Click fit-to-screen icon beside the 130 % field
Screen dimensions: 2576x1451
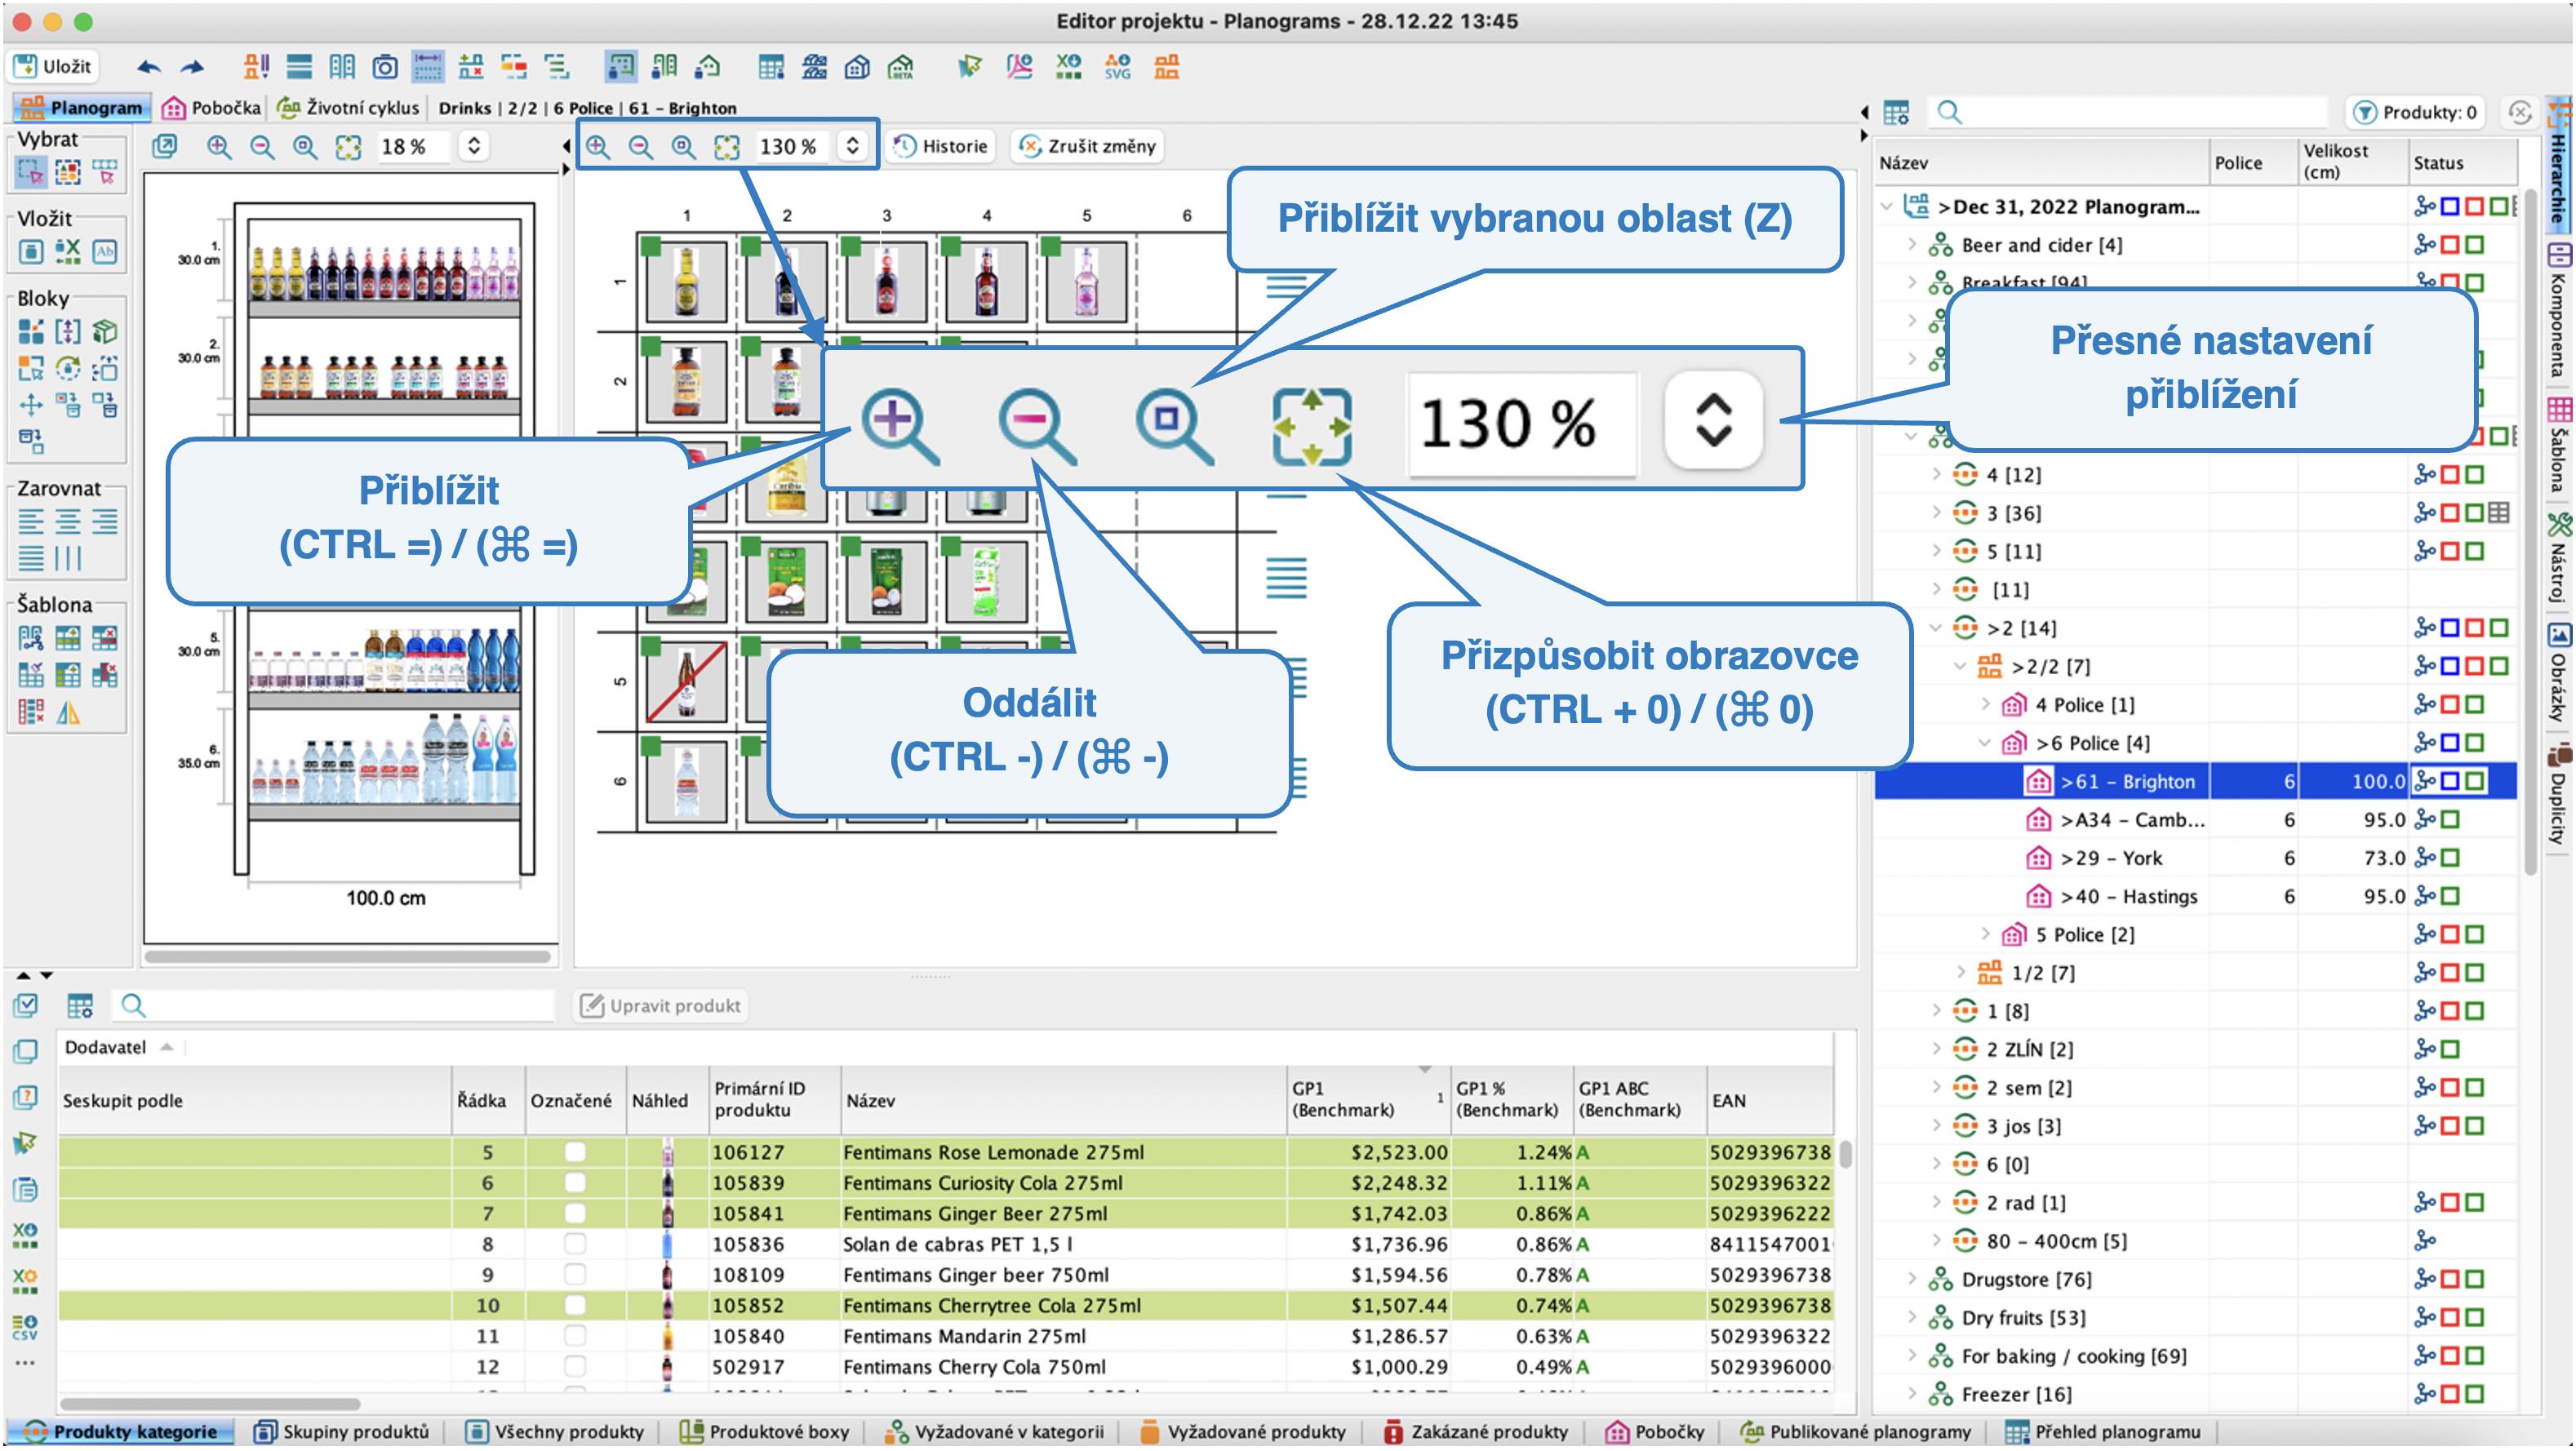click(727, 147)
